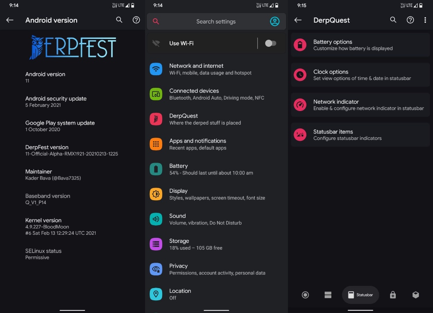This screenshot has height=313, width=433.
Task: Tap the Privacy eye icon
Action: coord(156,269)
